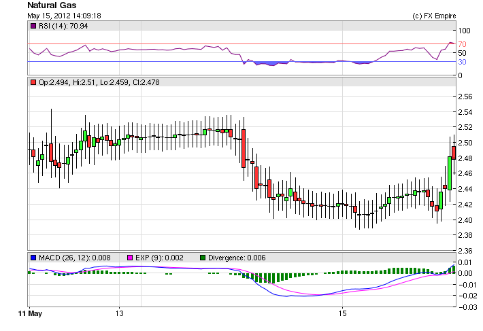Click the MACD '−0.01' axis label
Viewport: 483px width, 331px height.
point(467,285)
